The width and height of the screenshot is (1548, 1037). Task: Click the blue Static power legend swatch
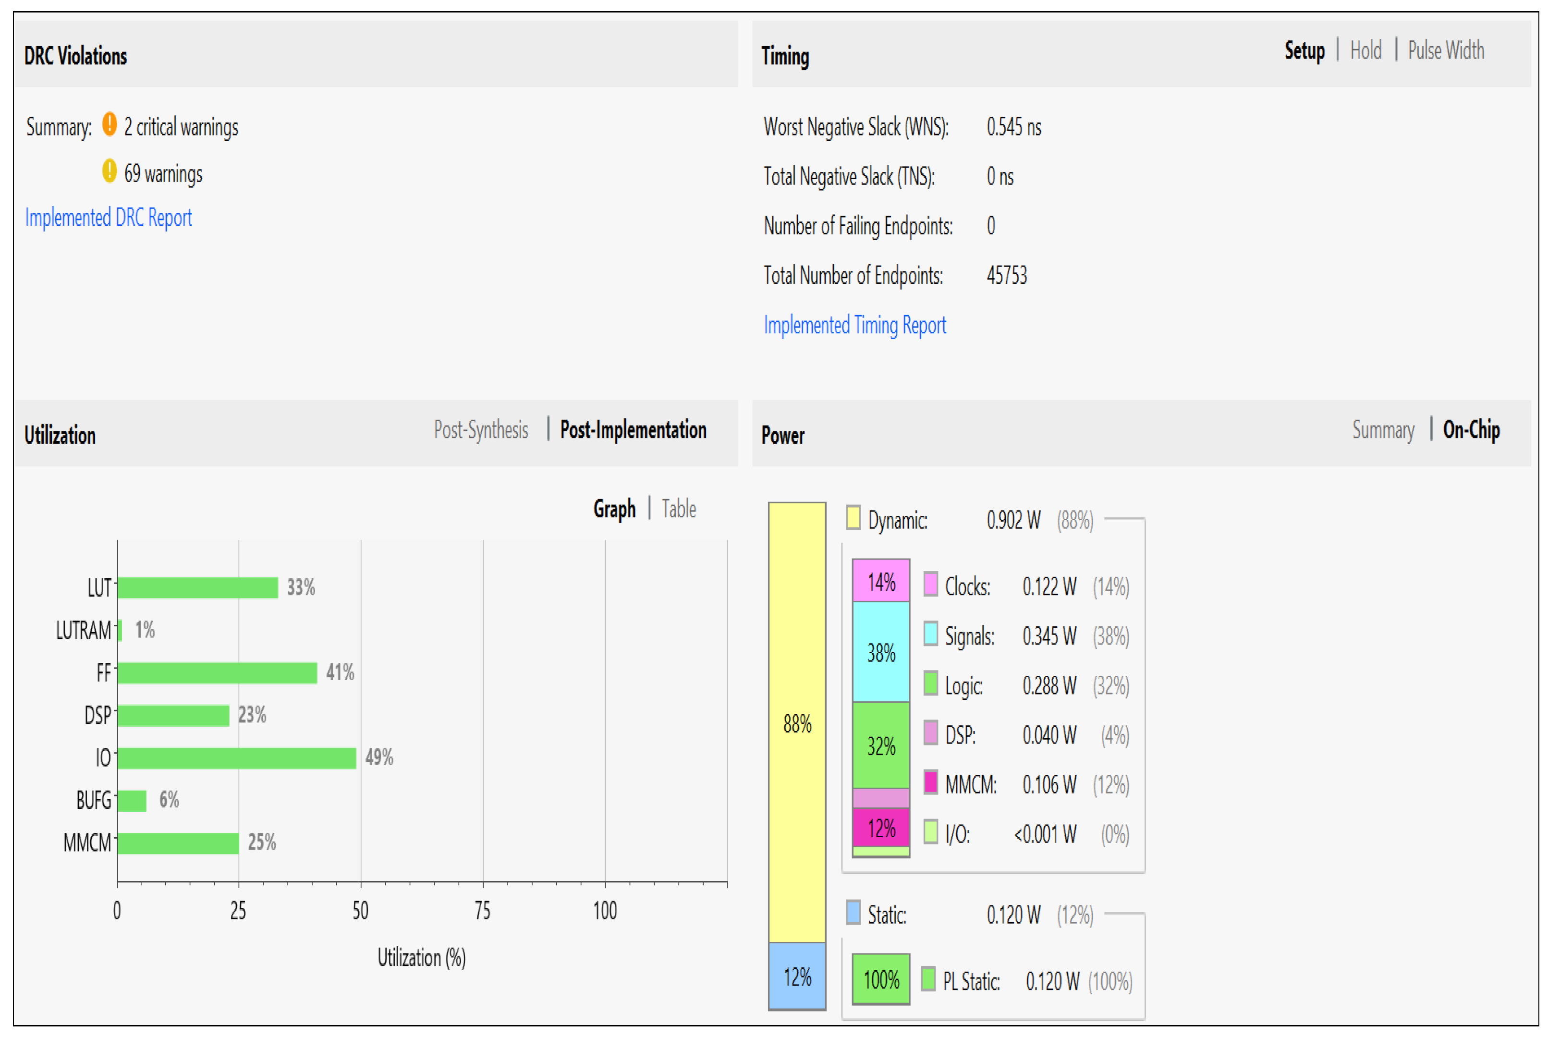[853, 913]
